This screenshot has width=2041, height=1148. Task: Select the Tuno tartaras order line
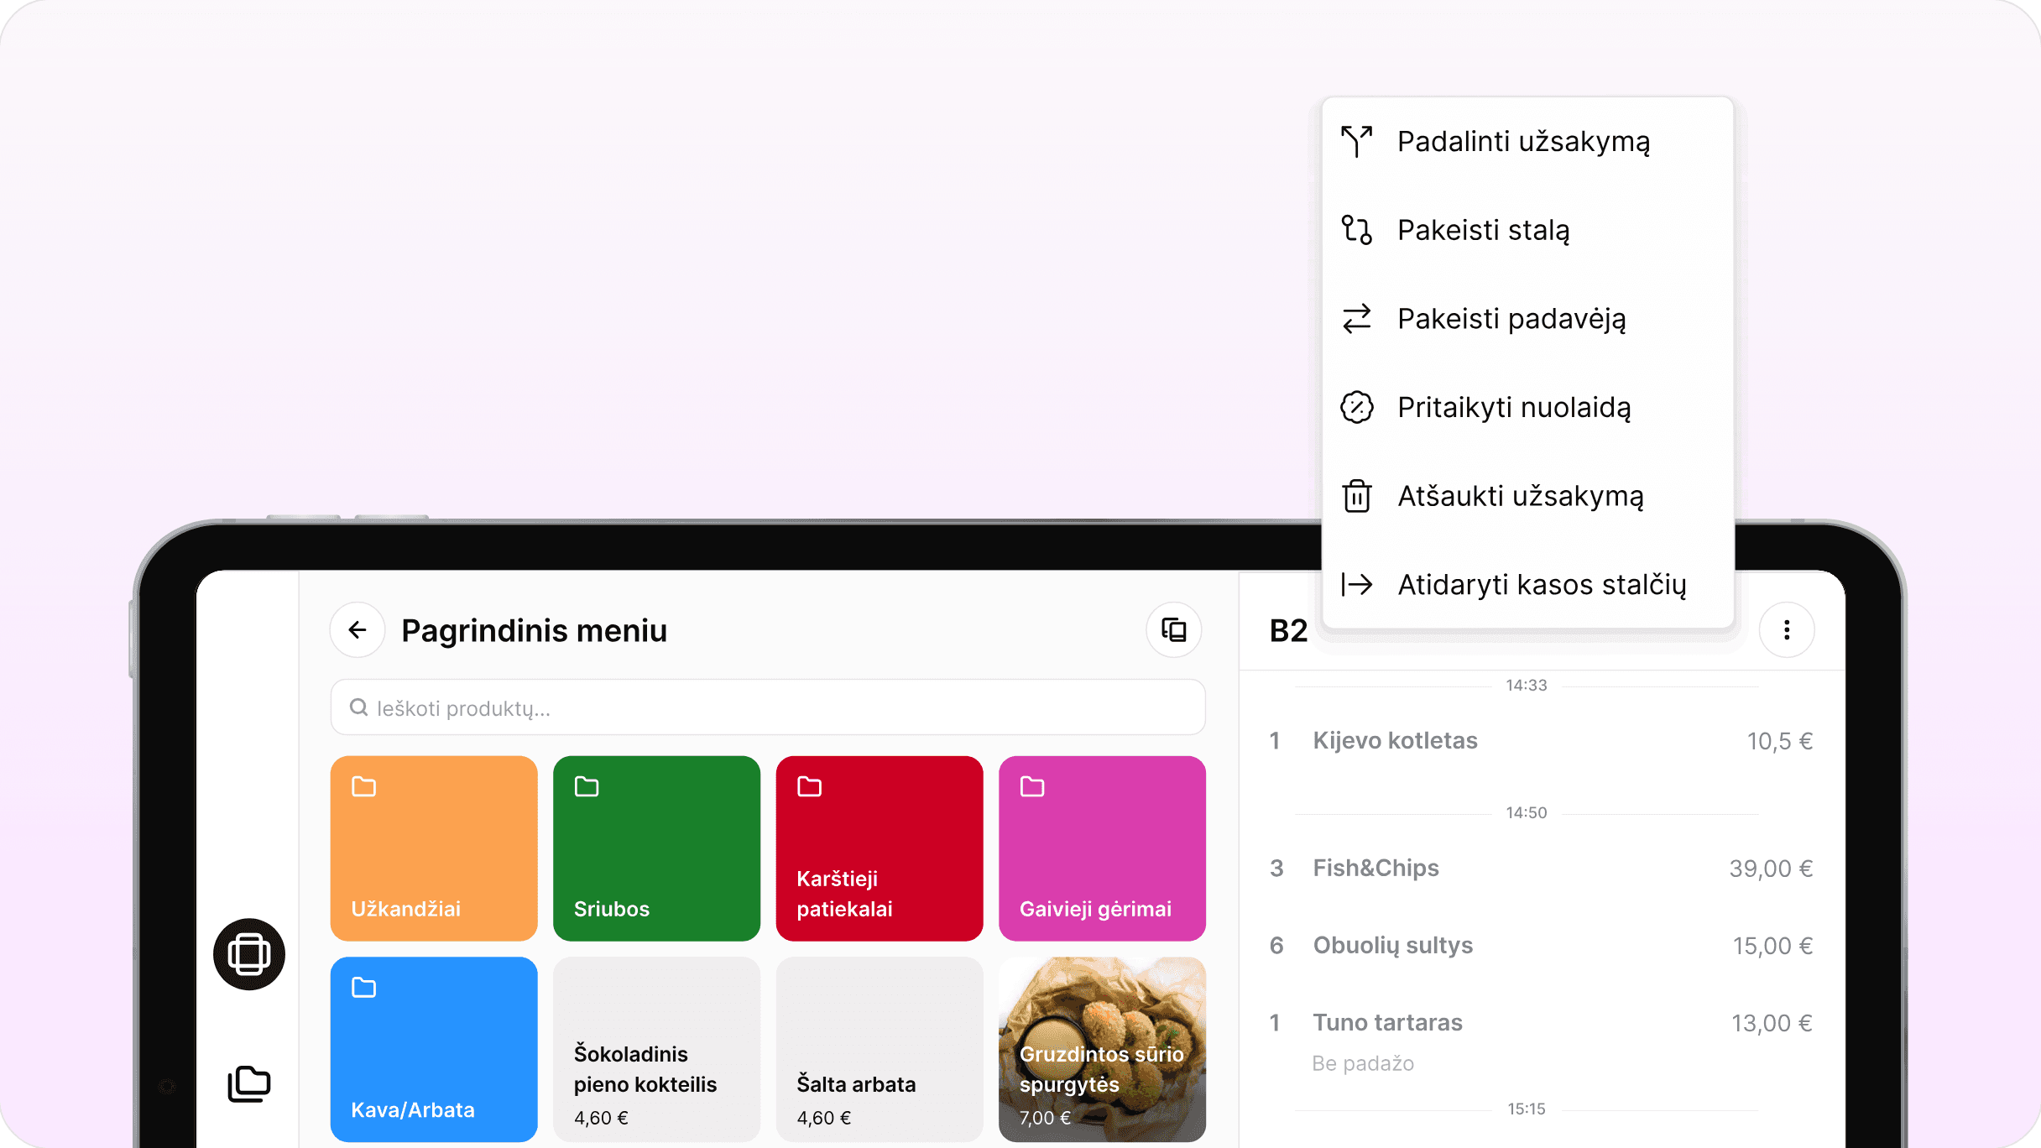pyautogui.click(x=1542, y=1023)
